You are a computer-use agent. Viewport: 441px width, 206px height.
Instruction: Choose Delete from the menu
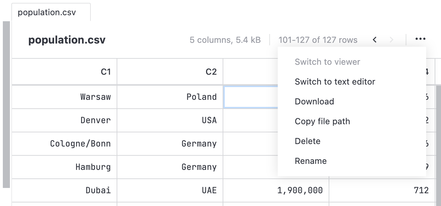pyautogui.click(x=307, y=141)
